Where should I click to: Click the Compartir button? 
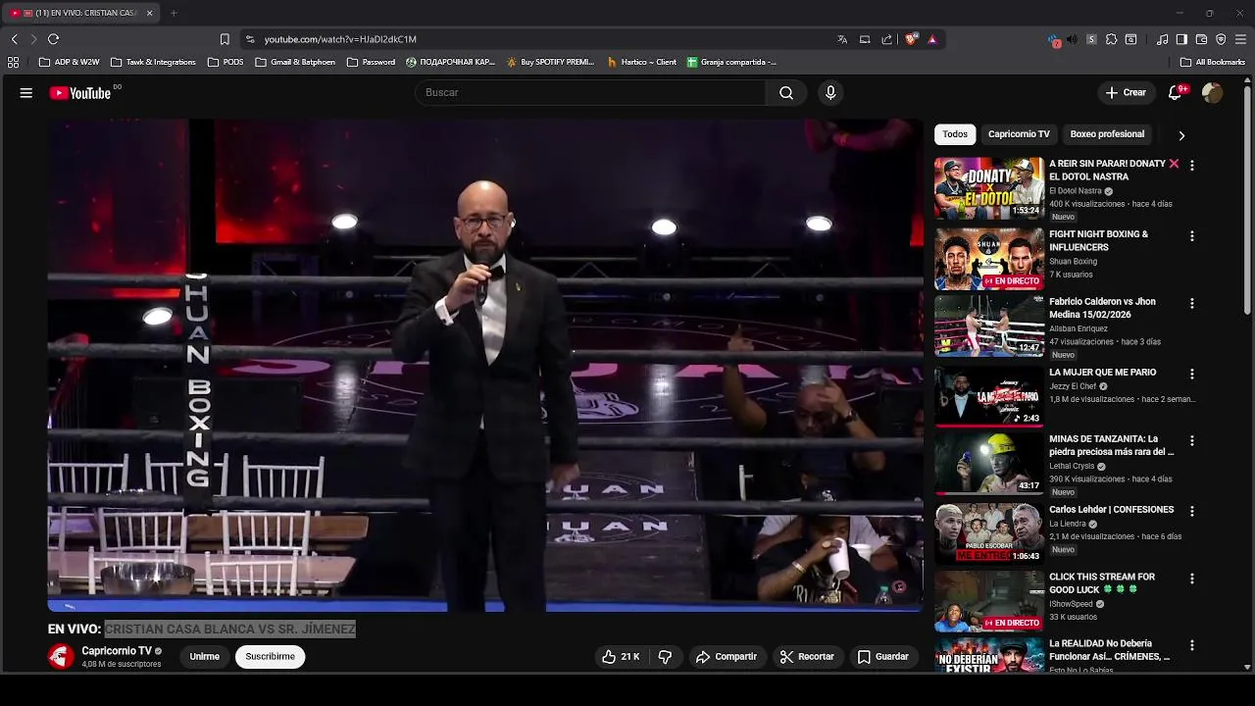[726, 657]
